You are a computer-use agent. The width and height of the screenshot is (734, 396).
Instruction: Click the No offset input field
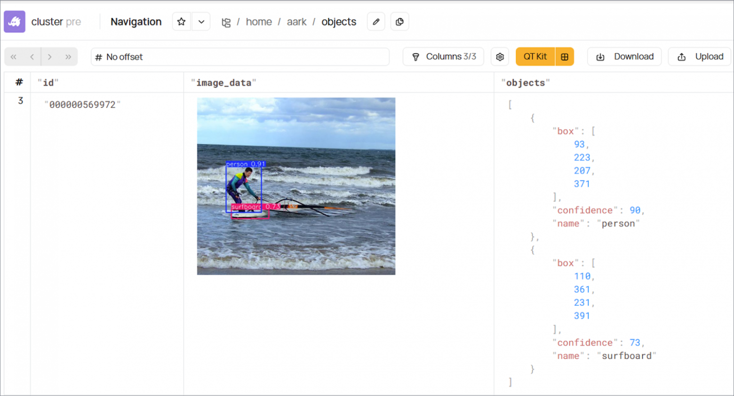click(240, 57)
